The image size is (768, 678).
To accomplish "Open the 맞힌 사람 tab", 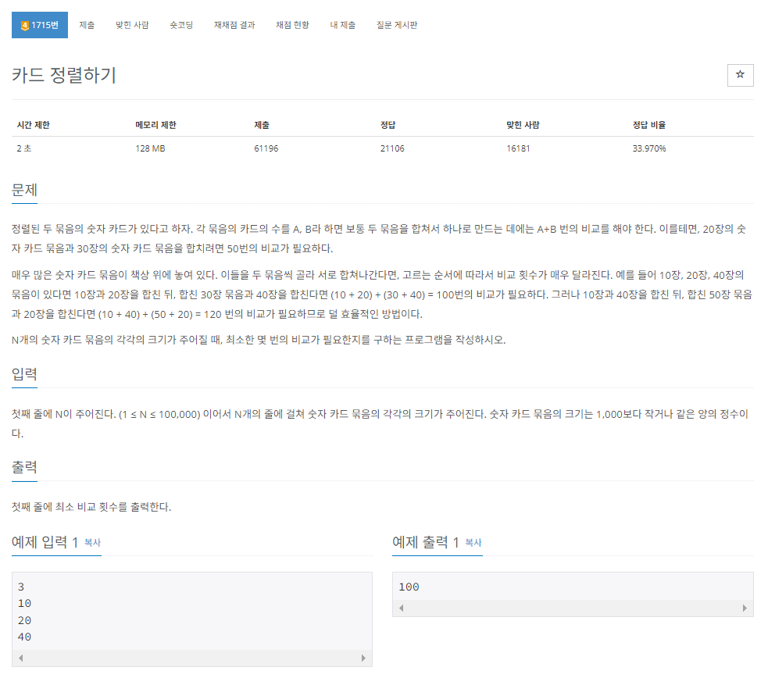I will click(x=132, y=25).
